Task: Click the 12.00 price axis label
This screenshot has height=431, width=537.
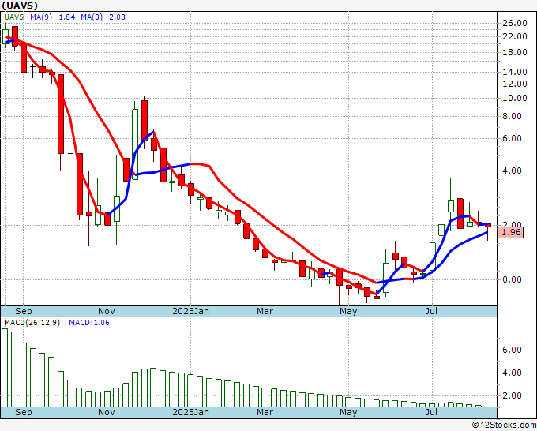Action: (515, 84)
